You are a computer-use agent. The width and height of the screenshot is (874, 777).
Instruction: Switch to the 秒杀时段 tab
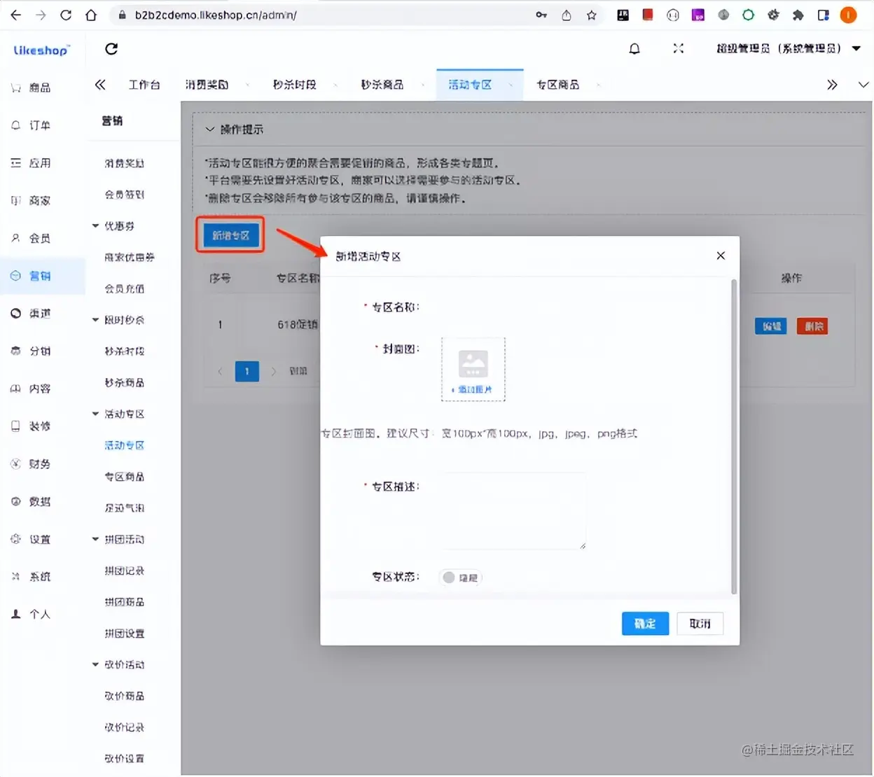coord(295,85)
